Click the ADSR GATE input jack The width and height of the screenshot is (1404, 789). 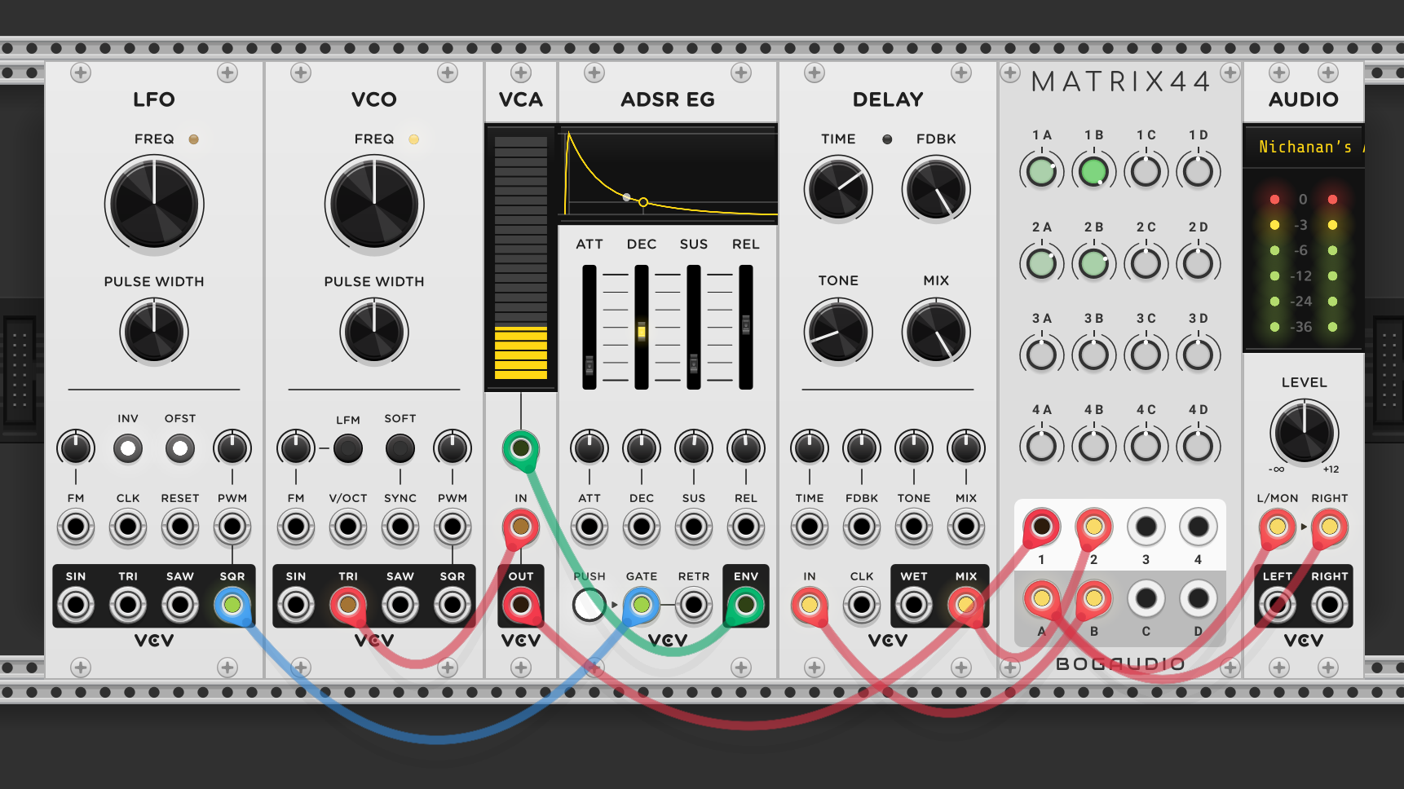pyautogui.click(x=642, y=605)
